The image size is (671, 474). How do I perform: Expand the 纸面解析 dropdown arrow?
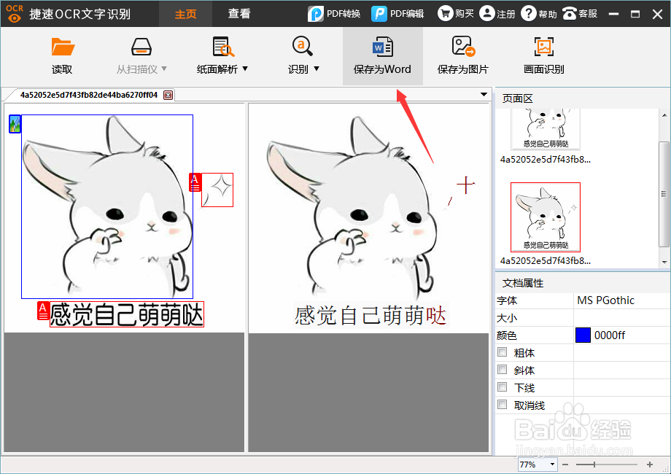[x=245, y=69]
